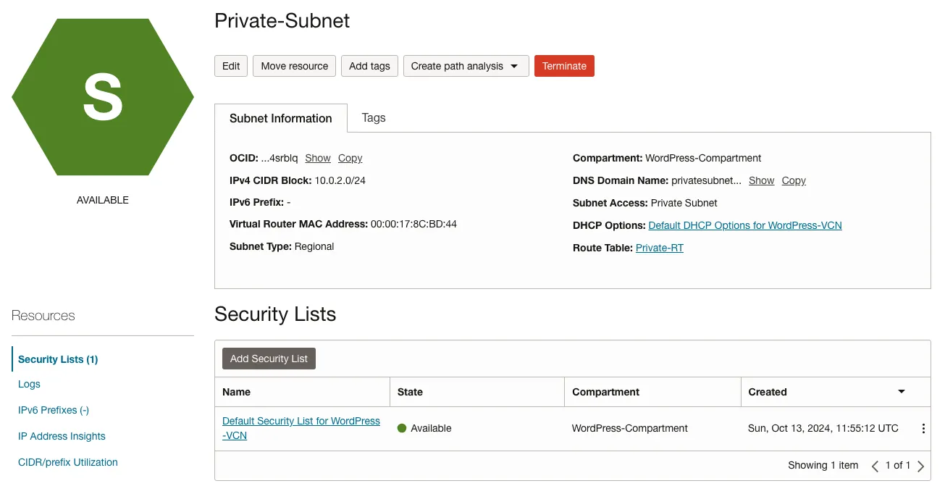
Task: Go to previous page of security lists
Action: [x=875, y=466]
